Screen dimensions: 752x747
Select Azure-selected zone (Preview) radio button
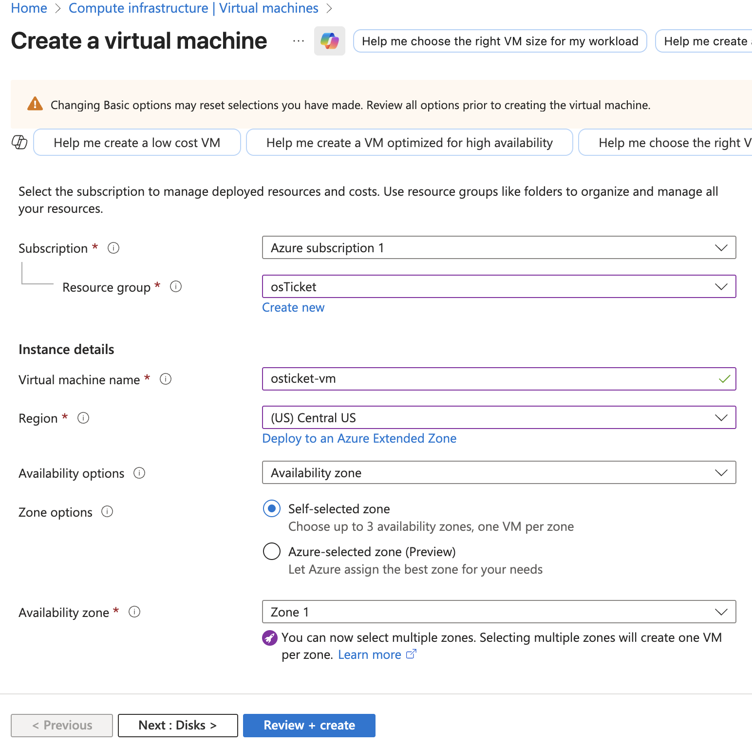point(272,552)
